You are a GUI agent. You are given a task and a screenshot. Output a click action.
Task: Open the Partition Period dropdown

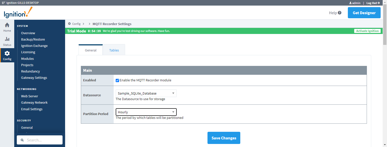146,112
